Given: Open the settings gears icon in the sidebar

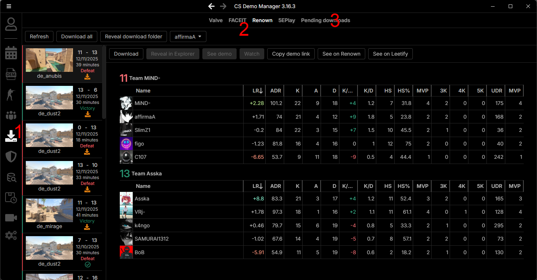Looking at the screenshot, I should point(11,235).
